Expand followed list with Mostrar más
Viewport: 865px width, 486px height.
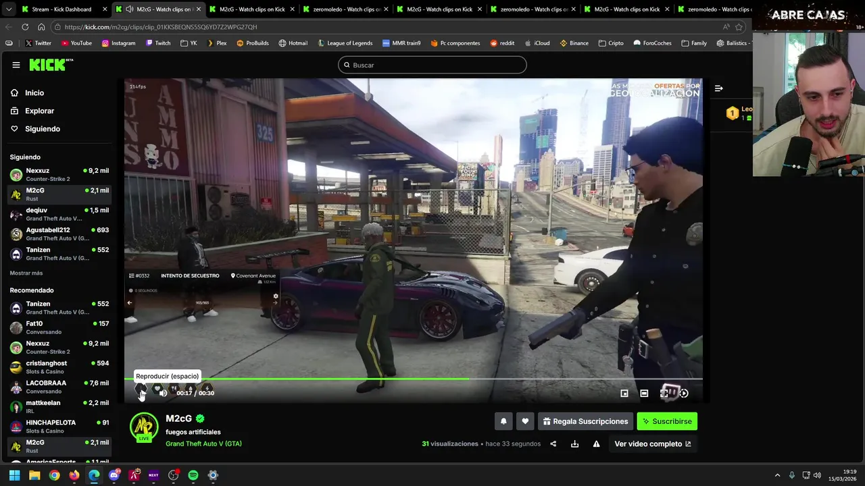[x=26, y=273]
